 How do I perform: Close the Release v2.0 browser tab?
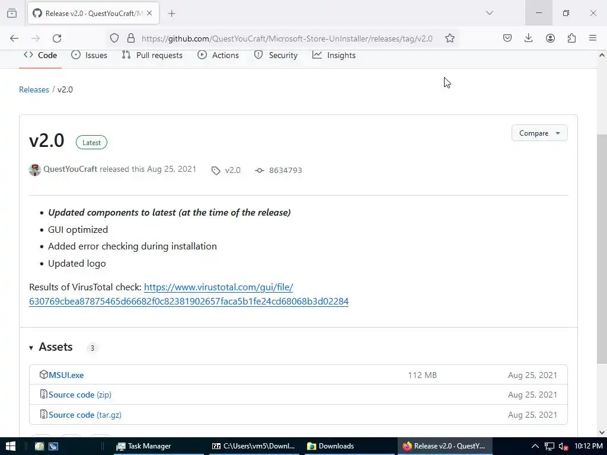149,13
